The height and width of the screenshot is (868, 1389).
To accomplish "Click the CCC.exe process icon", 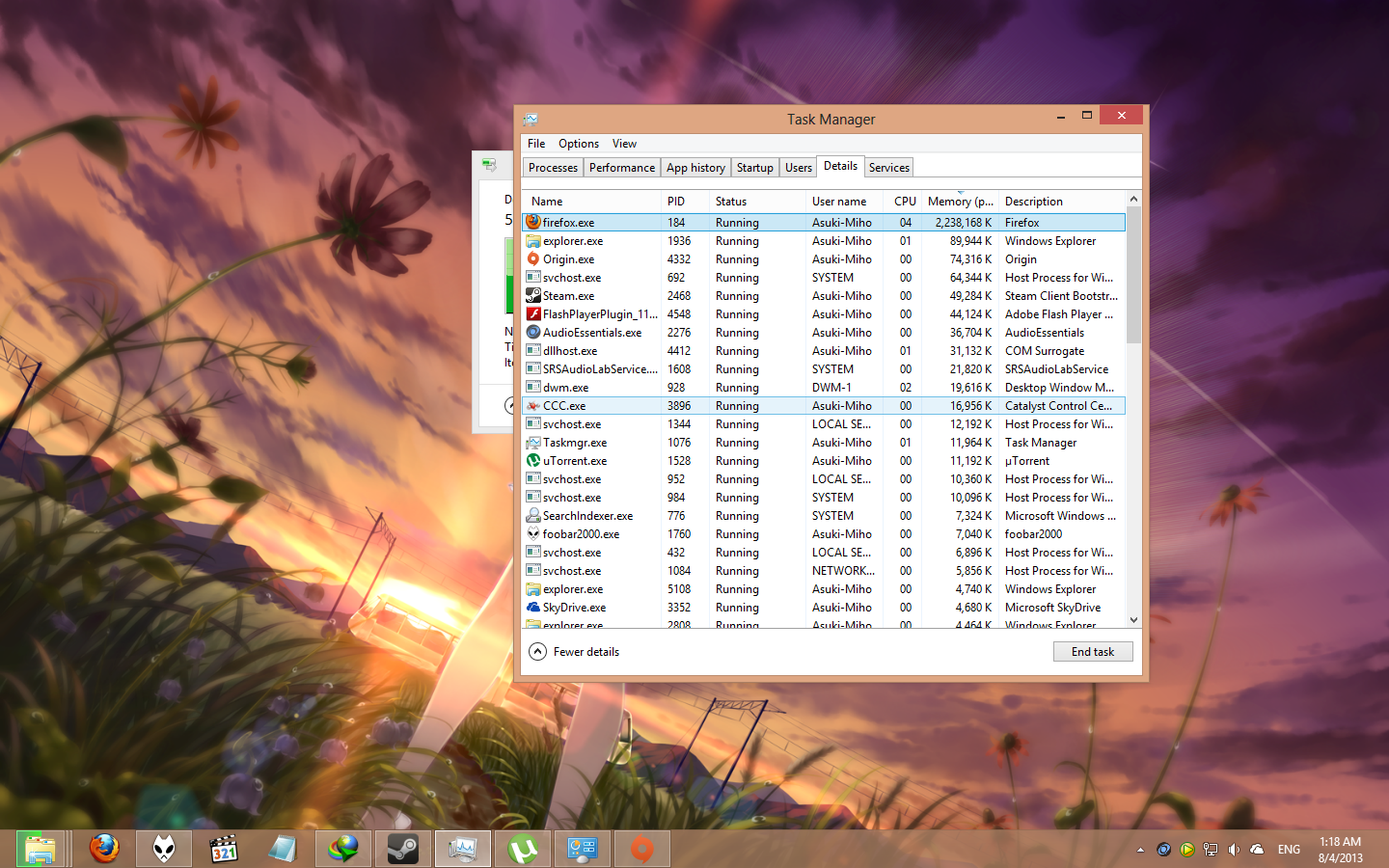I will point(533,405).
